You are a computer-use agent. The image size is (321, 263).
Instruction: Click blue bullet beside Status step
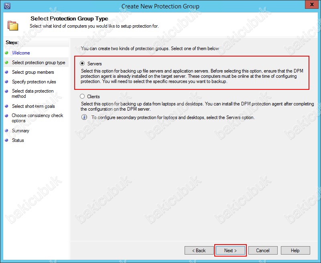click(6, 140)
